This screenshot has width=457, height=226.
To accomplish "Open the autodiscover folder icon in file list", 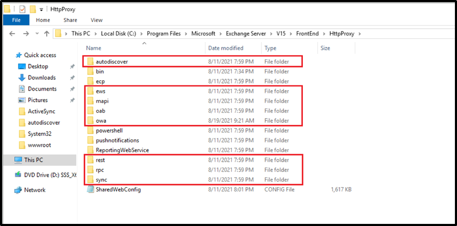I will pyautogui.click(x=90, y=61).
